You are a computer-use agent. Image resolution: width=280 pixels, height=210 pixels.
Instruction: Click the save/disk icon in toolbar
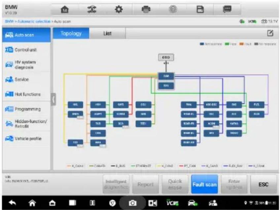pos(200,9)
